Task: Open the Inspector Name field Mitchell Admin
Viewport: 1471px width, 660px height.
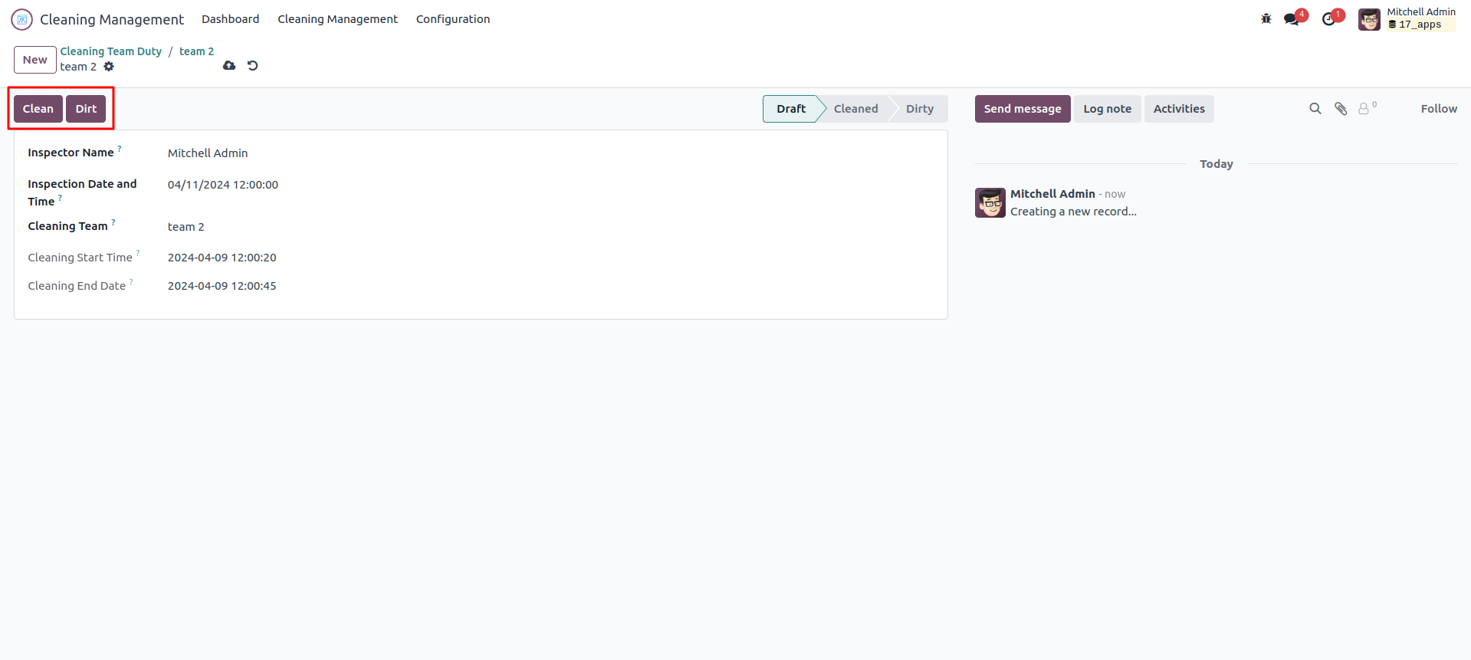Action: pos(208,153)
